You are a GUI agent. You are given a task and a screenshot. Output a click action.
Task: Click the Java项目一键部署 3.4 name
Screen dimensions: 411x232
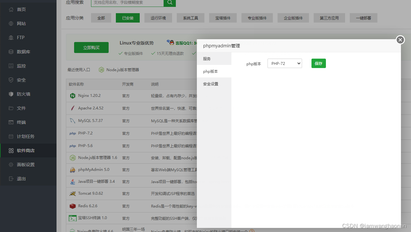96,181
